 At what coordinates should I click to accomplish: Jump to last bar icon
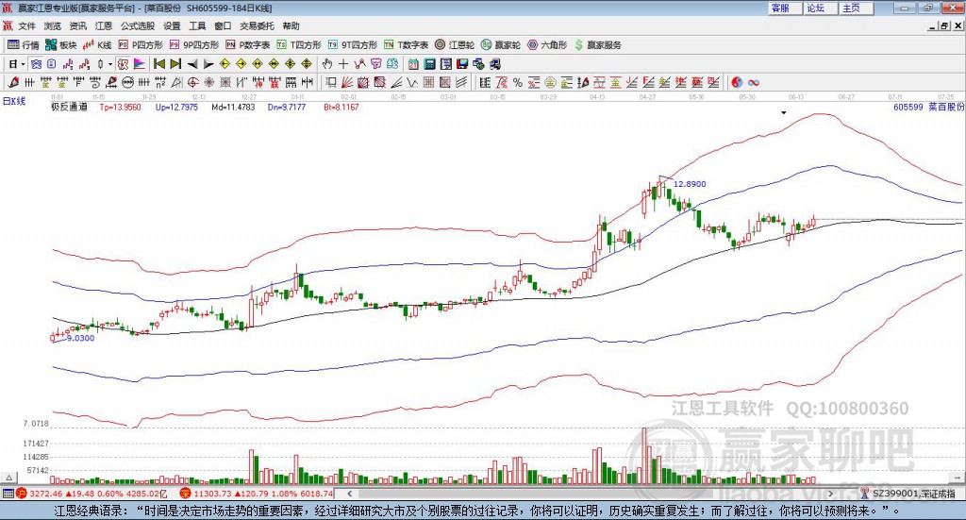point(175,64)
